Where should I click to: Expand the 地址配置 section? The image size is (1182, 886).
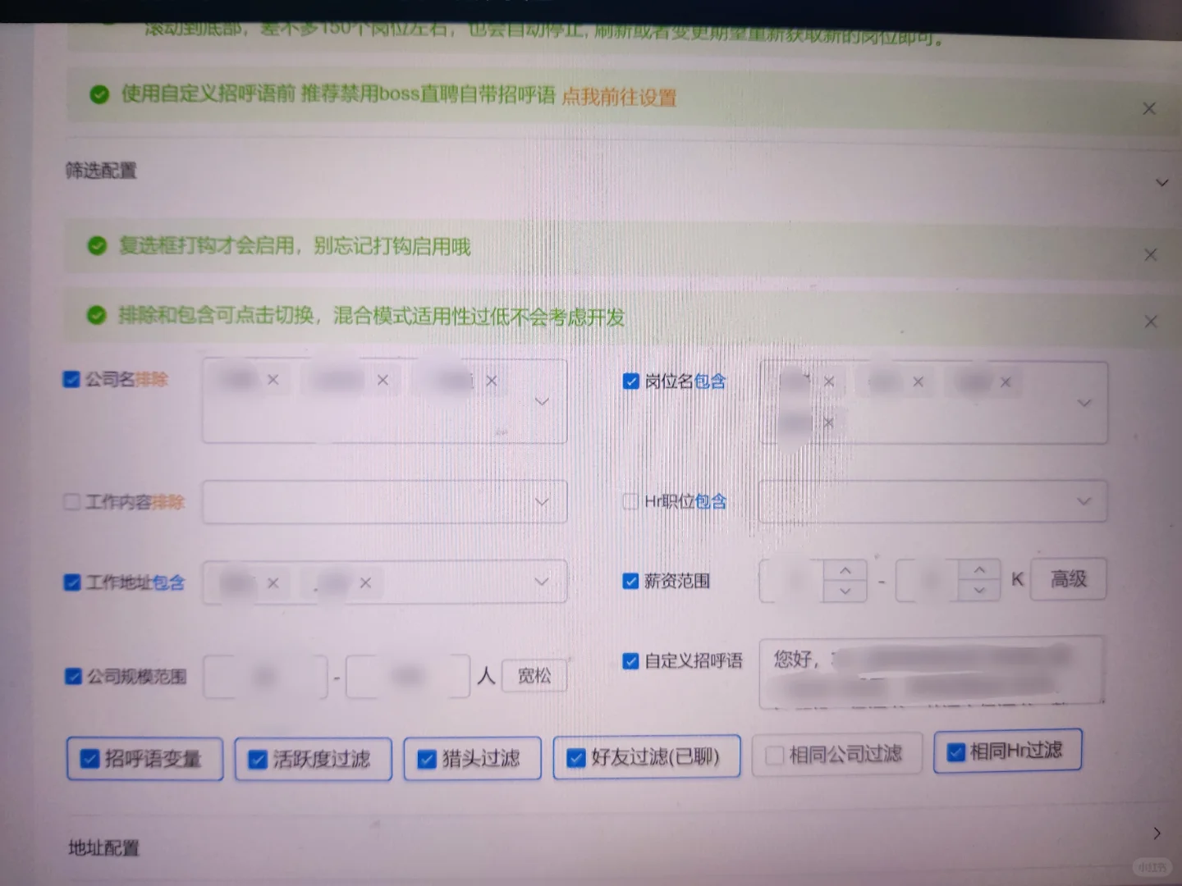[x=1157, y=833]
